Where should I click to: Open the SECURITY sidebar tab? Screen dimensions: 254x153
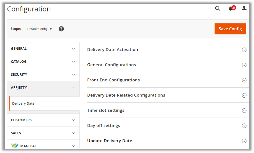[x=43, y=75]
